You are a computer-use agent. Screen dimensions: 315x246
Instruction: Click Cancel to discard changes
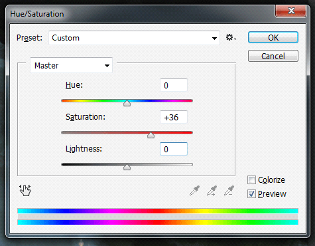[273, 56]
